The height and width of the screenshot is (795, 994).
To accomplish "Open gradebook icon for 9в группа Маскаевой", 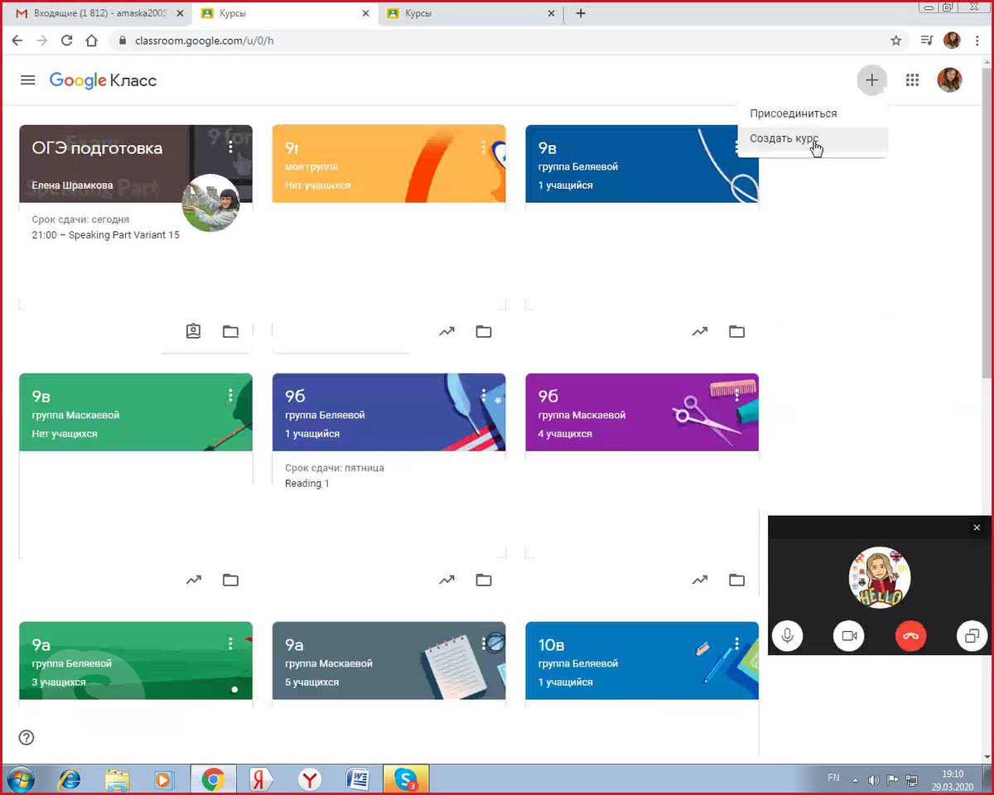I will [x=193, y=580].
